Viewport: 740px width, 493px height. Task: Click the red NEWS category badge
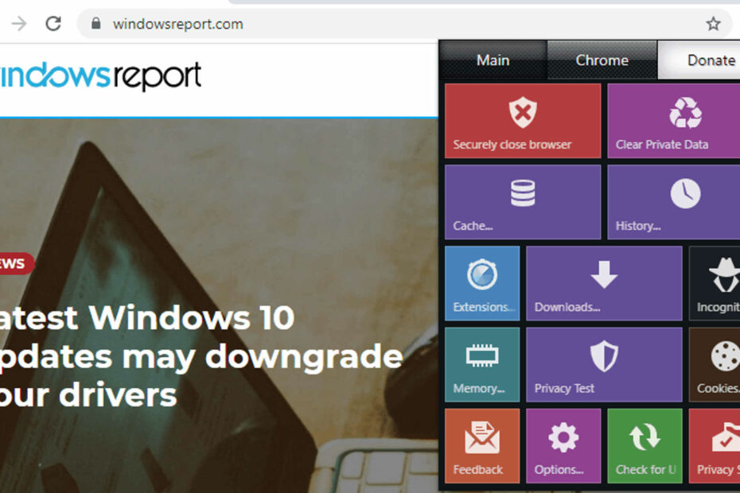tap(17, 263)
